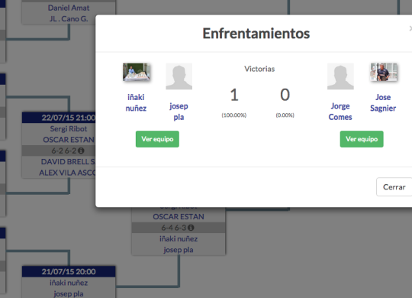
Task: Click Jorge Comes placeholder avatar
Action: click(x=340, y=76)
